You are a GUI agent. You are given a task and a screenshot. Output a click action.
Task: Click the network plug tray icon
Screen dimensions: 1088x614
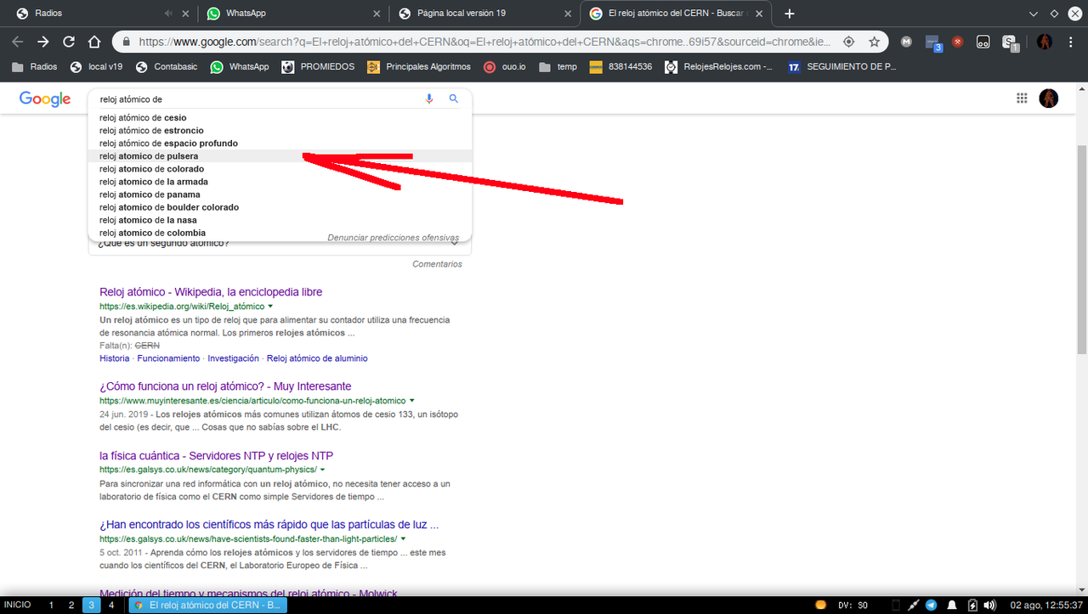[x=913, y=605]
